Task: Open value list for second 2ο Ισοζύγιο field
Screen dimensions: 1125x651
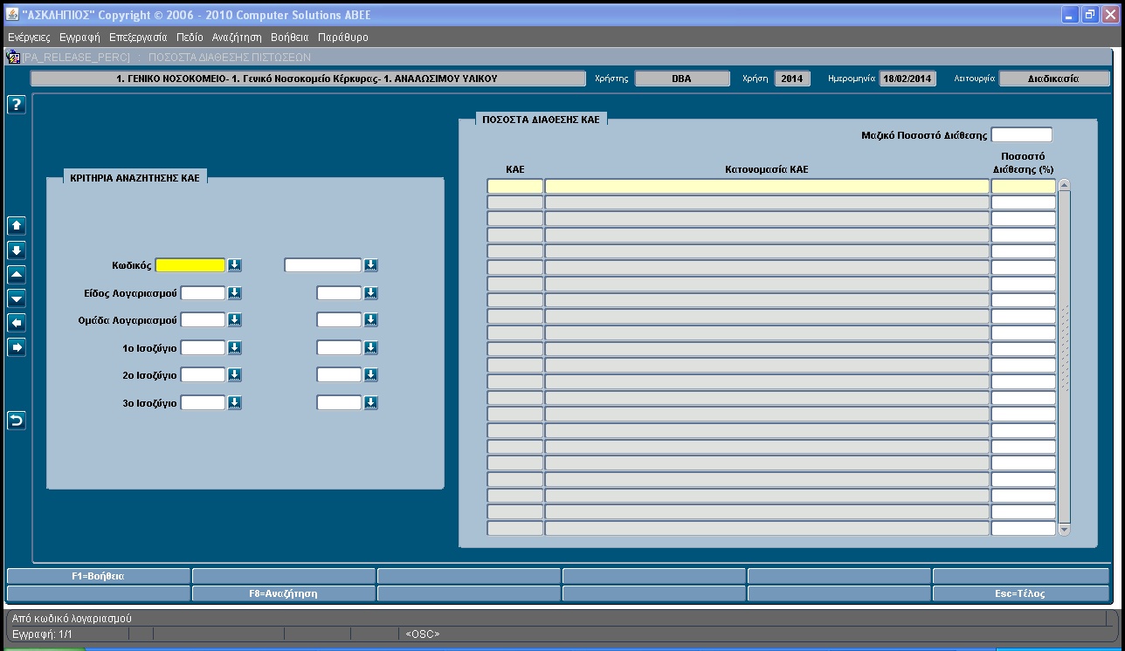Action: tap(370, 375)
